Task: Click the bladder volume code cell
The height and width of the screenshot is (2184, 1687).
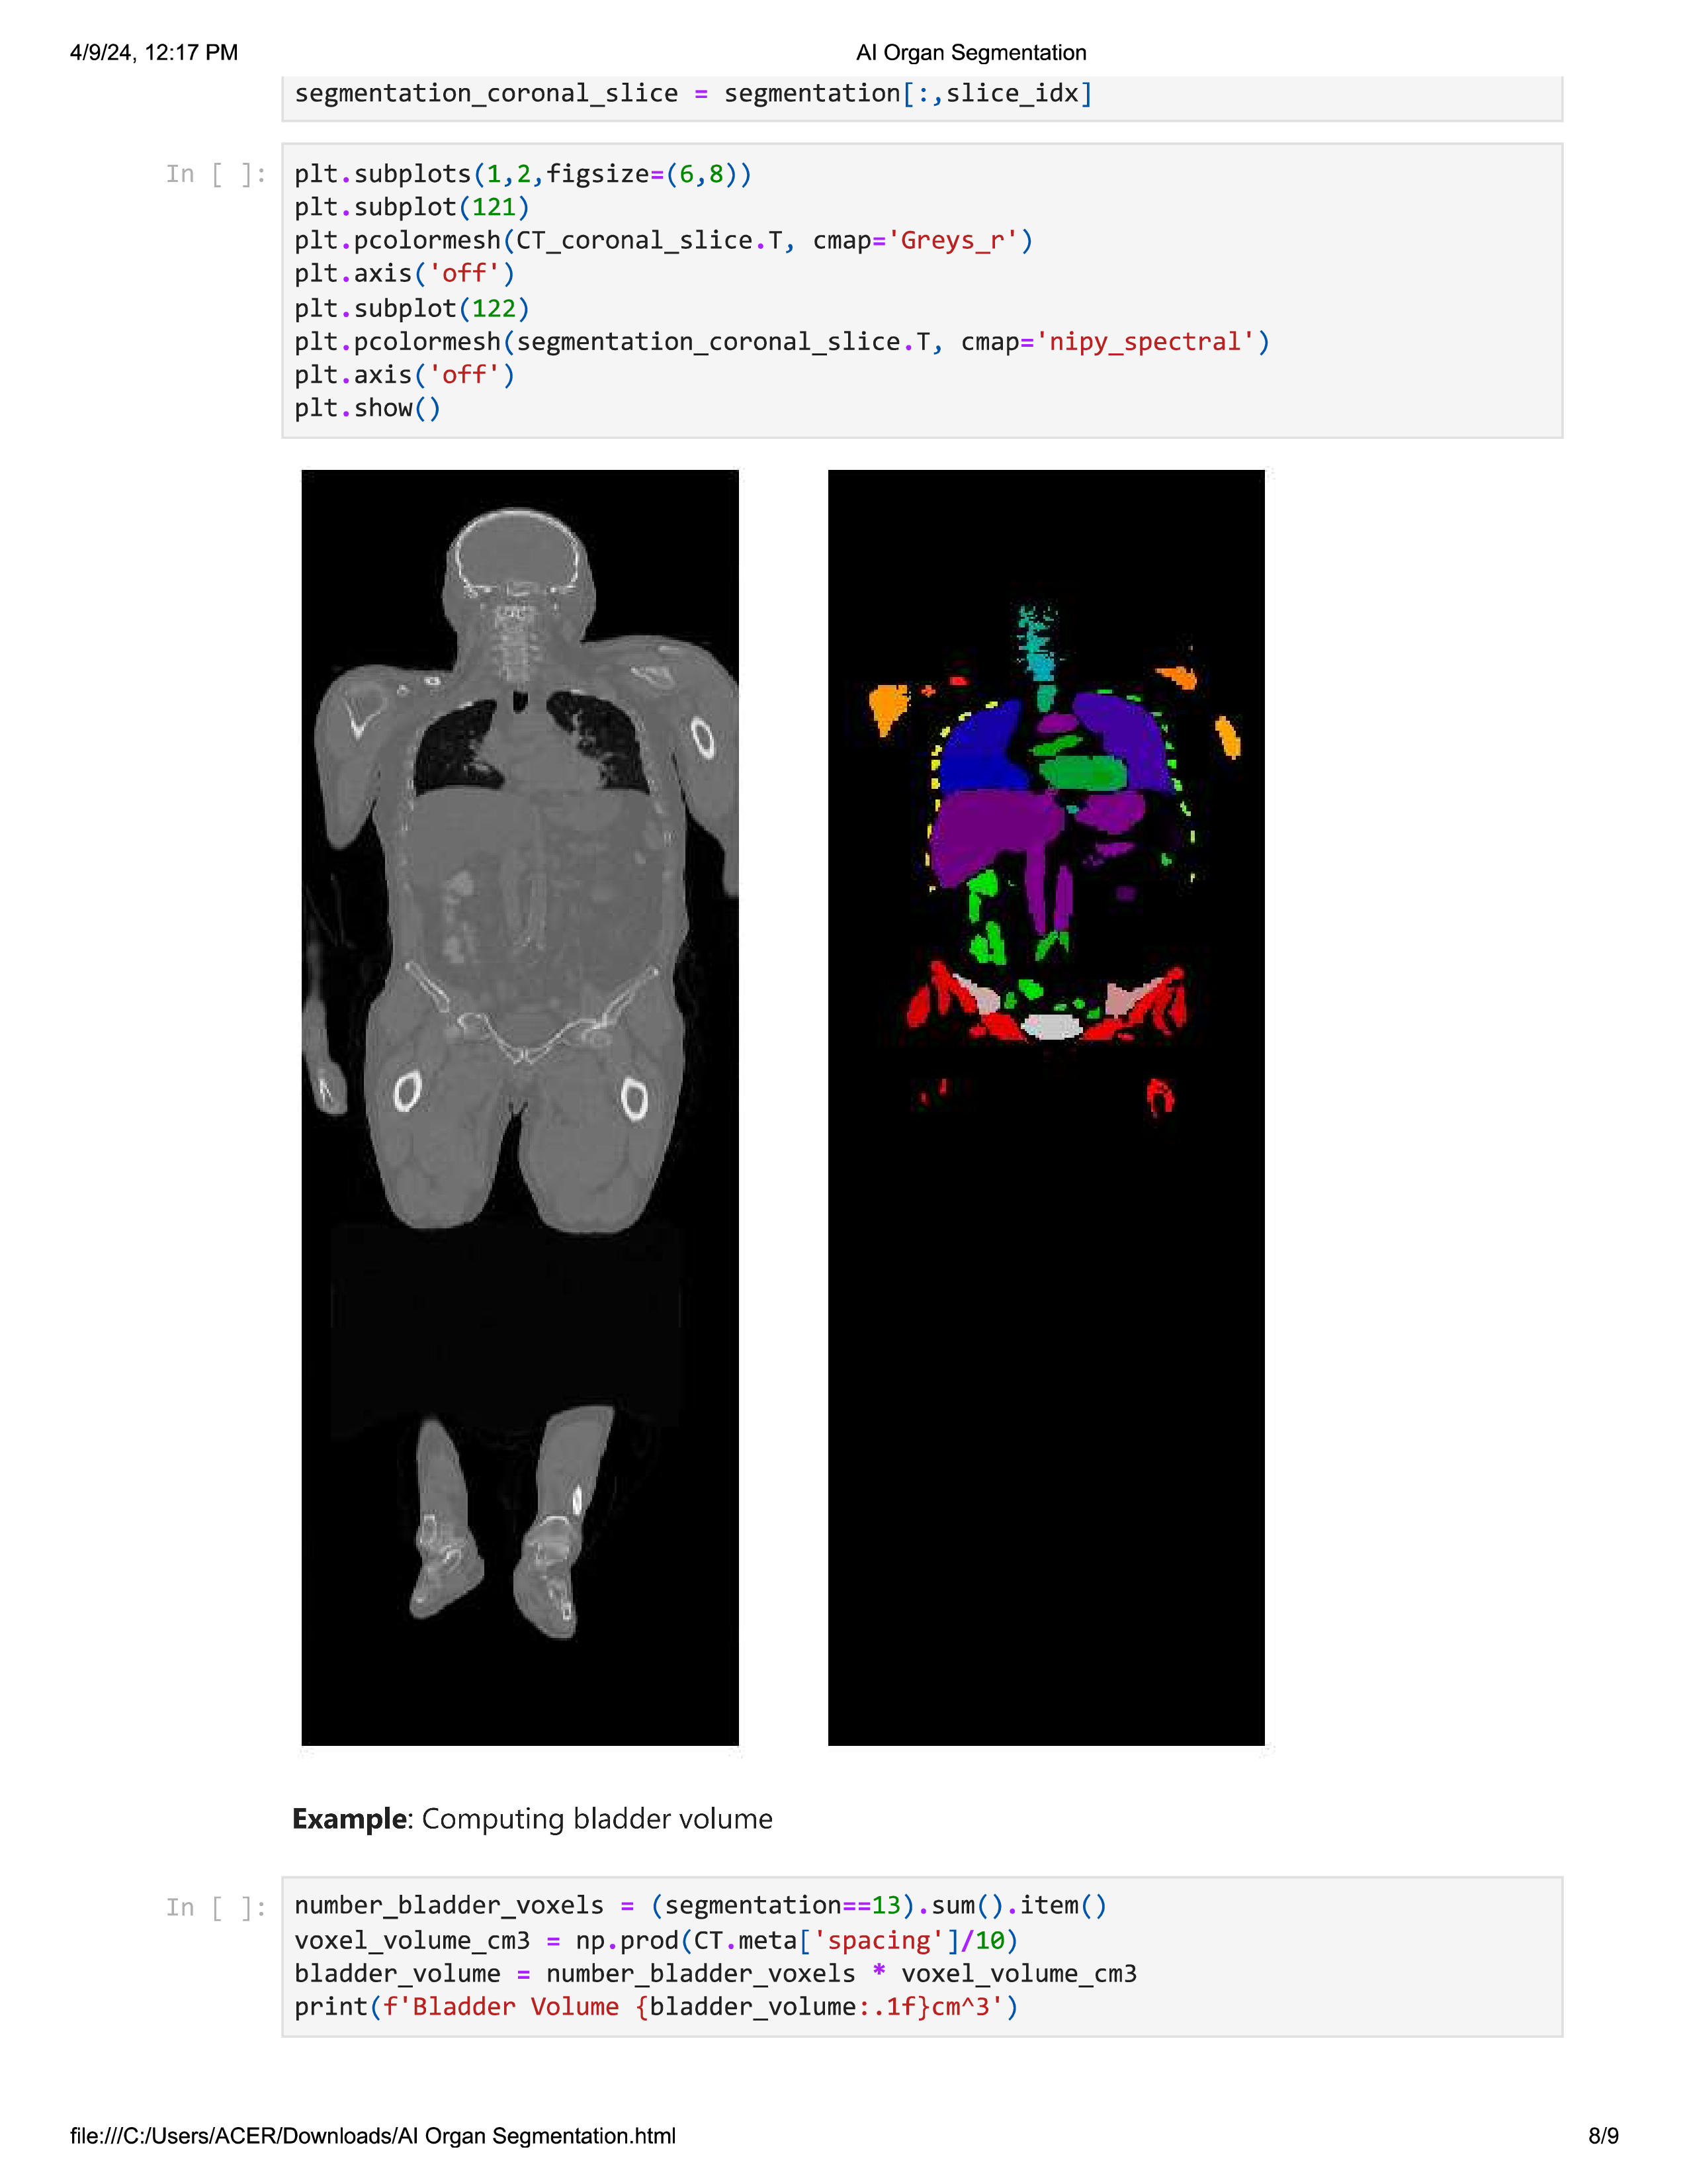Action: click(922, 1956)
